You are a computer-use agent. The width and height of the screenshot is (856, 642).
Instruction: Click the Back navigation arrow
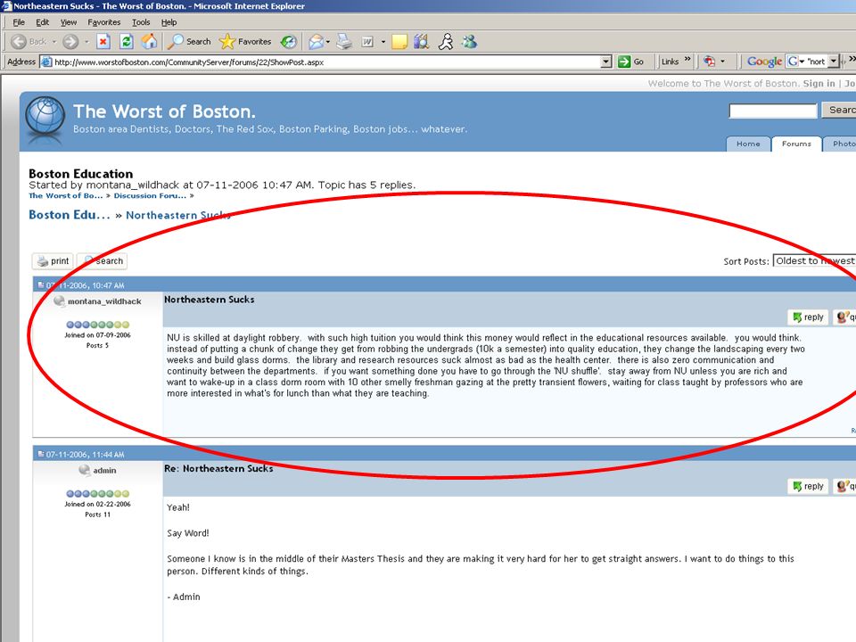click(x=20, y=42)
